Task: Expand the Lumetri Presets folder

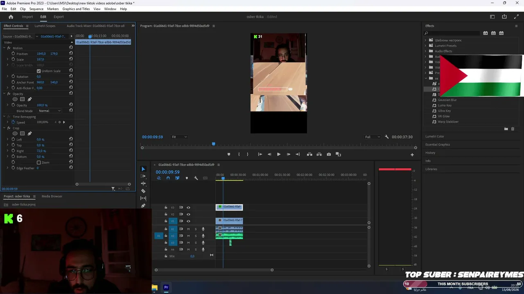Action: click(x=425, y=46)
